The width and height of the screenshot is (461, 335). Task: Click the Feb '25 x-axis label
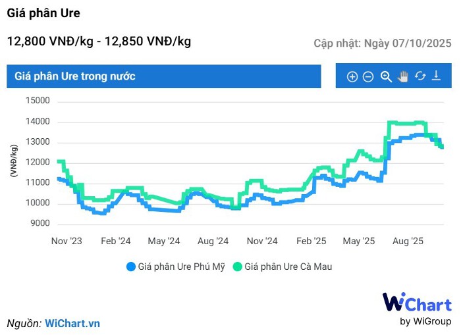pyautogui.click(x=311, y=242)
